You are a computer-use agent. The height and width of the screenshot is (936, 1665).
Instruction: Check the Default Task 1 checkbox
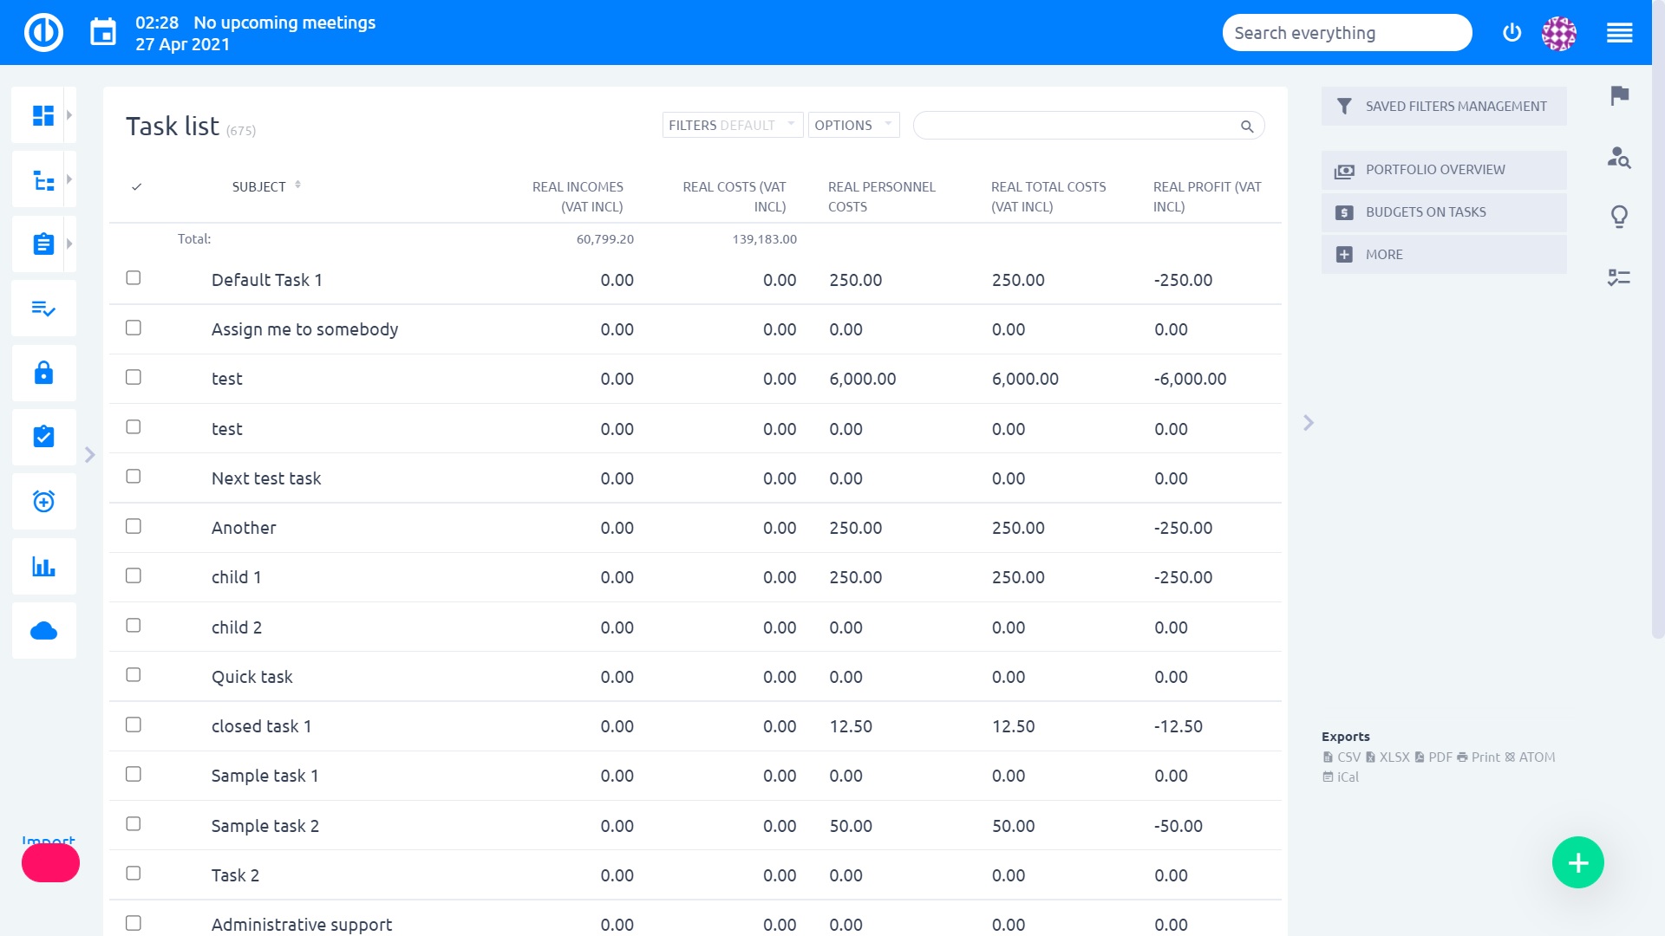(x=134, y=278)
